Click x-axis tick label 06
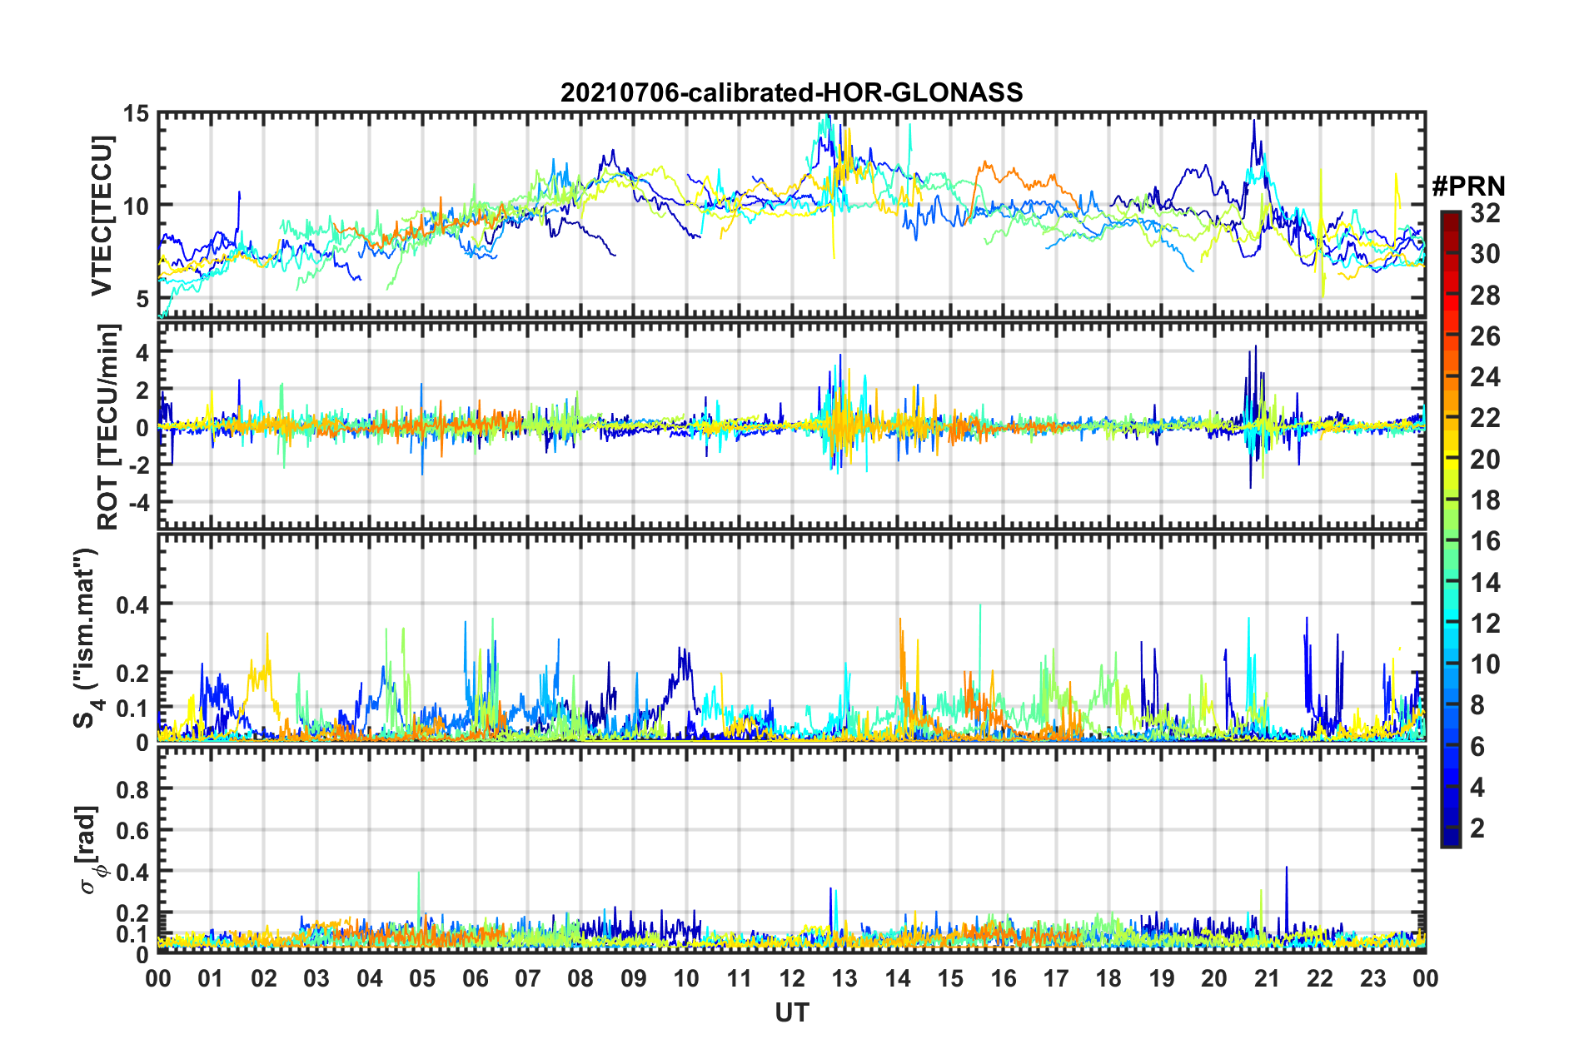The image size is (1584, 1059). pos(475,978)
